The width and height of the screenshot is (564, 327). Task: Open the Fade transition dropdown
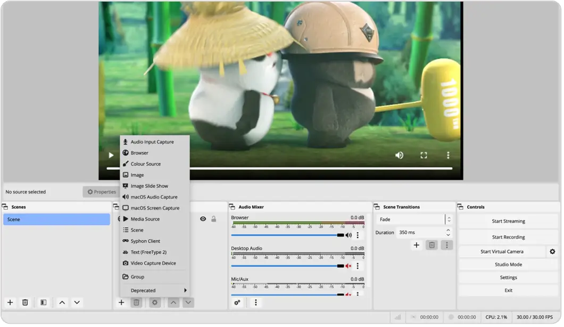(414, 219)
